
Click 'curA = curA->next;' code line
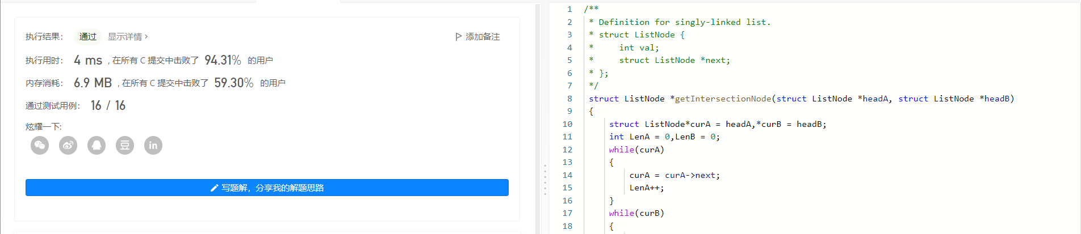tap(674, 175)
